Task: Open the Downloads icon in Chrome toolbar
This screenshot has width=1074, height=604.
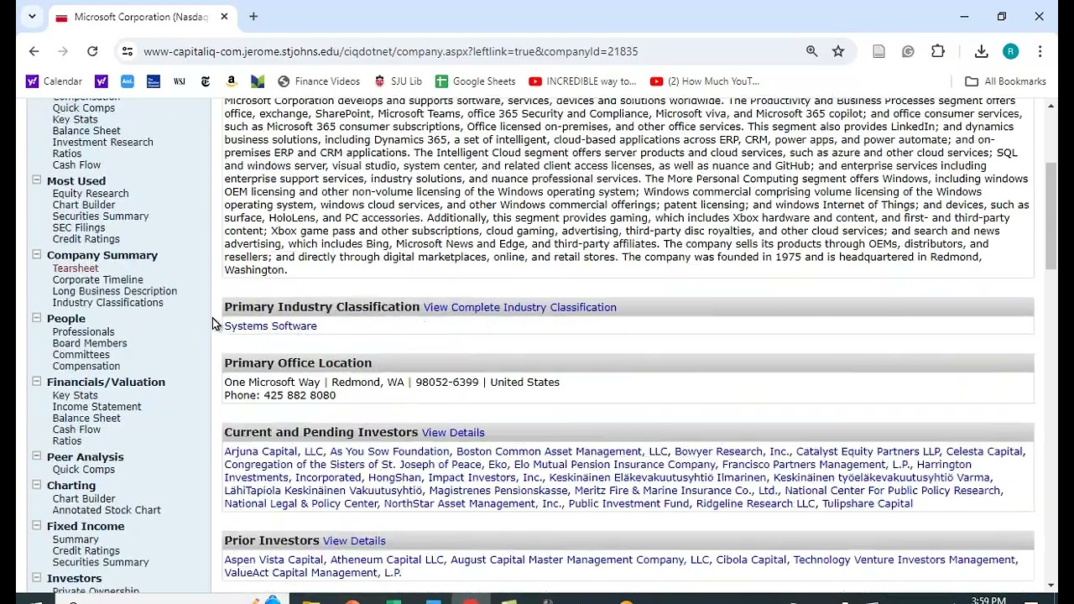Action: point(981,51)
